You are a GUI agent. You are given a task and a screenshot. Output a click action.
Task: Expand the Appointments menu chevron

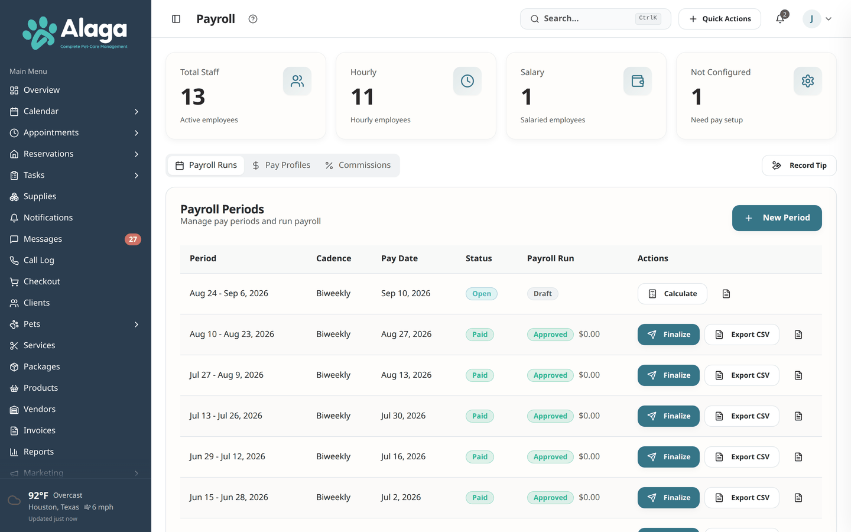137,133
